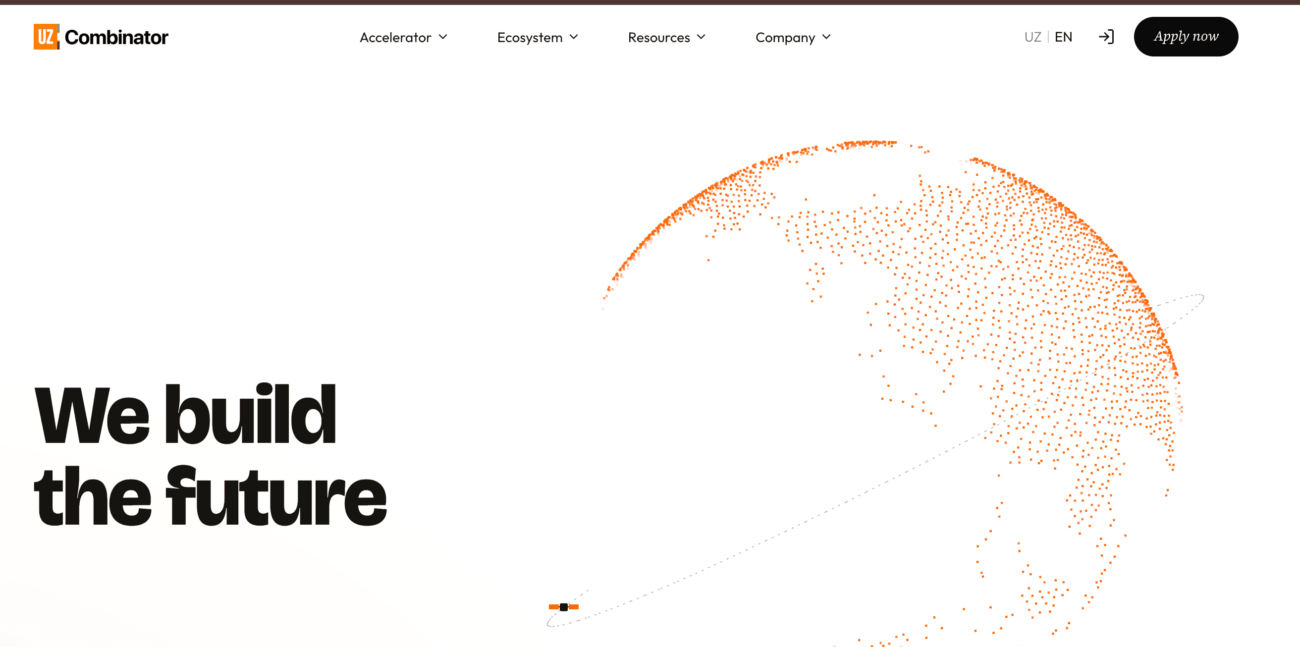Expand the chevron next to Ecosystem
Viewport: 1300px width, 647px height.
pyautogui.click(x=574, y=37)
